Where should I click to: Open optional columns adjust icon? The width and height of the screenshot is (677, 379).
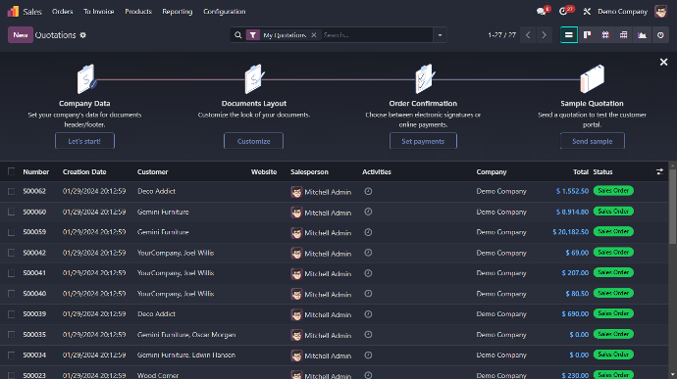click(x=659, y=171)
